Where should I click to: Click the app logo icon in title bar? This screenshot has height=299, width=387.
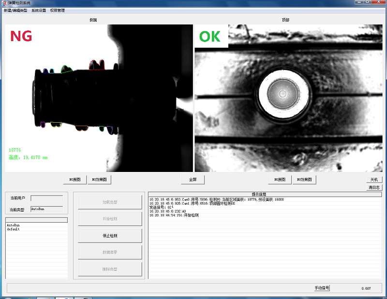4,3
